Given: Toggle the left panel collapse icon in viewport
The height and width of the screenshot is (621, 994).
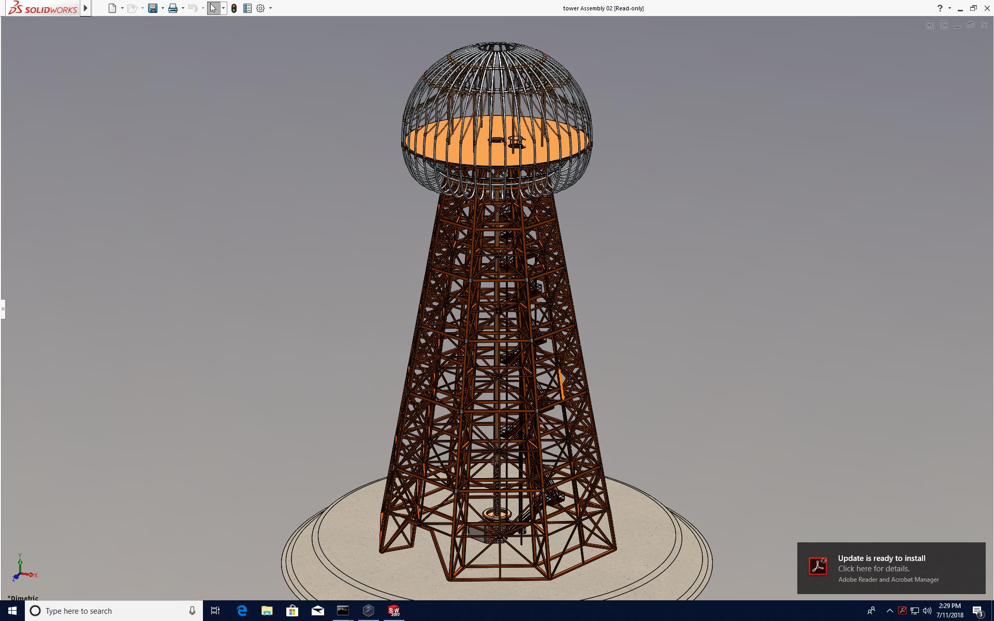Looking at the screenshot, I should [930, 25].
